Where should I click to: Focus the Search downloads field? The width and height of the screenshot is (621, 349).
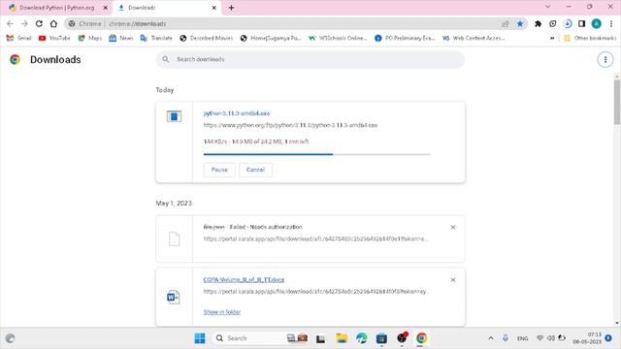point(310,59)
